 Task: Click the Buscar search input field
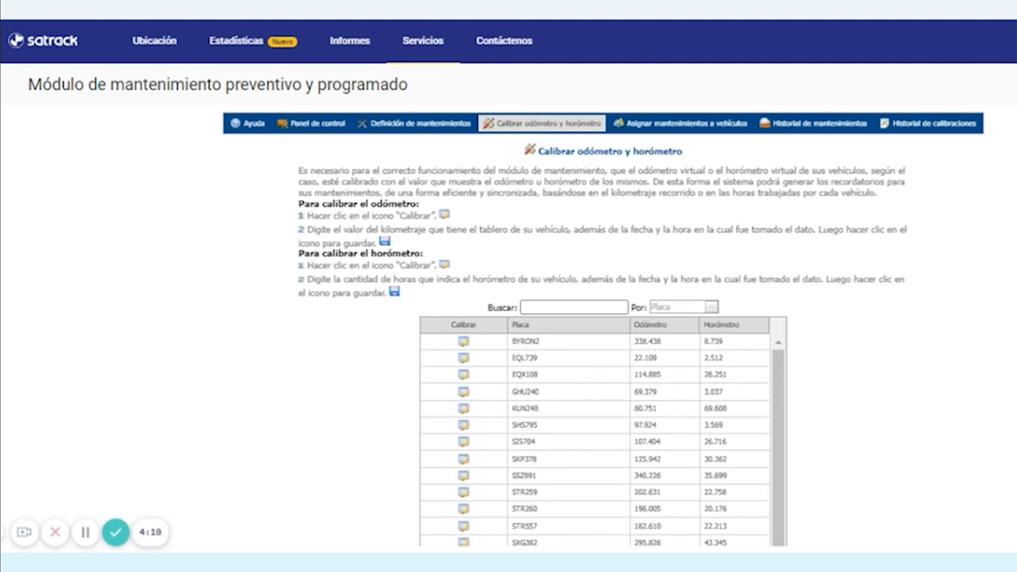573,307
